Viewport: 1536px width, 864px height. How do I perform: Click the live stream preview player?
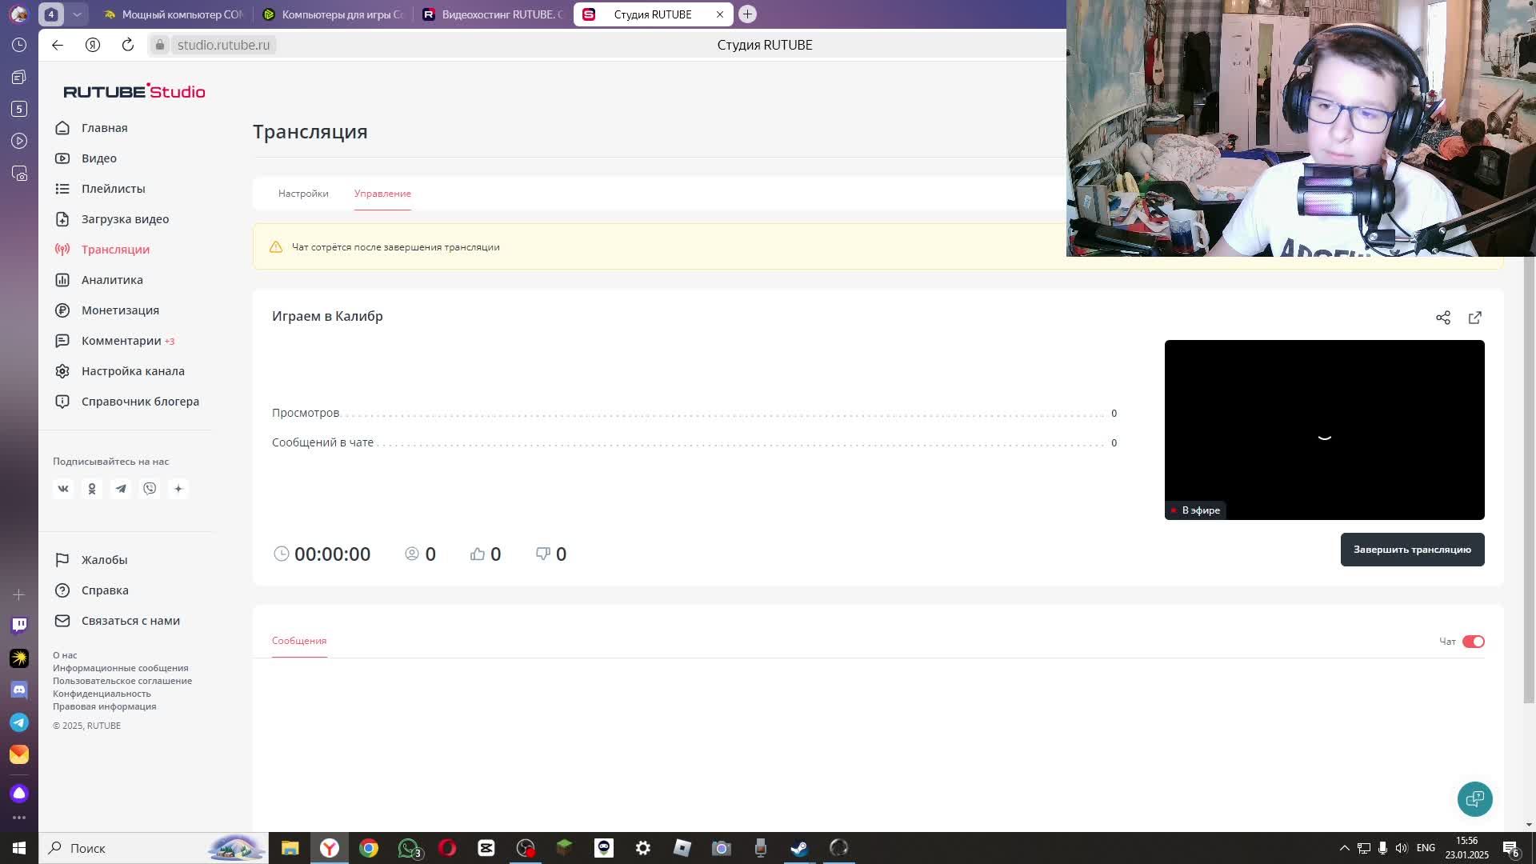1324,430
